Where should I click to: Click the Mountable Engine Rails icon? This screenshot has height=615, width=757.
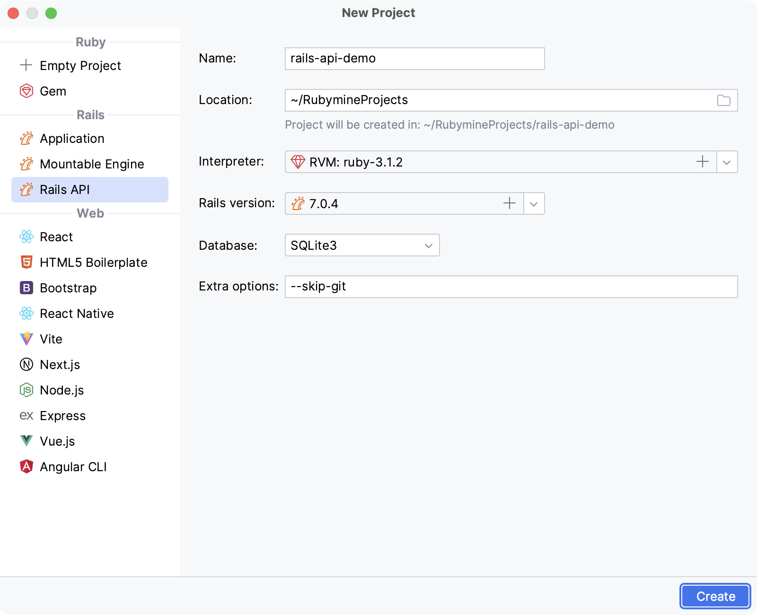click(26, 164)
